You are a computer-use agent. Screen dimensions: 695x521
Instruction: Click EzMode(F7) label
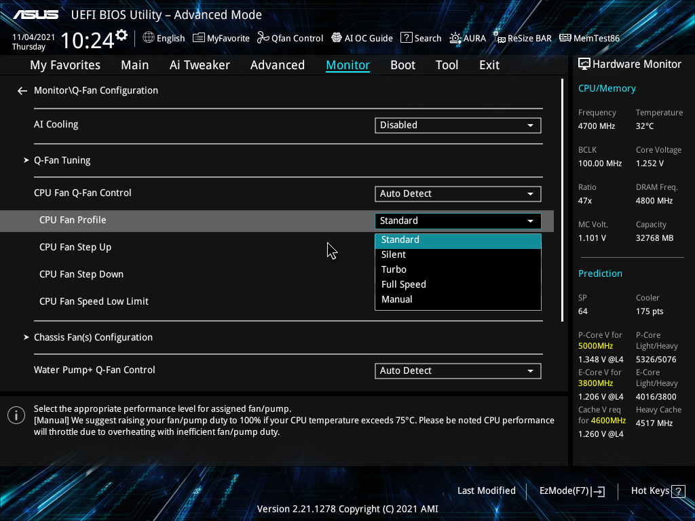pos(564,491)
